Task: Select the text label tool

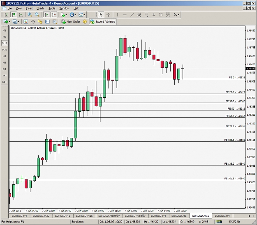Action: tap(161, 15)
